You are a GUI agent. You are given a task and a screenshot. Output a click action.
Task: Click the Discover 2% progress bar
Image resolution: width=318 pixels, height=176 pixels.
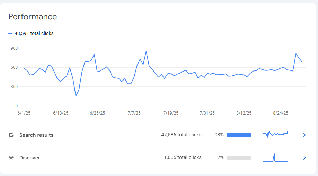tap(239, 158)
